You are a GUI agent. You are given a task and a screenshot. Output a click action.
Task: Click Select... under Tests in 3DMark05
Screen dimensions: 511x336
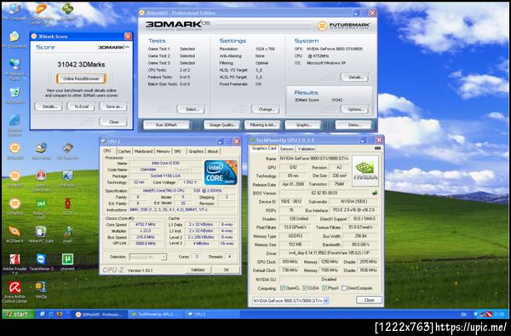[192, 109]
